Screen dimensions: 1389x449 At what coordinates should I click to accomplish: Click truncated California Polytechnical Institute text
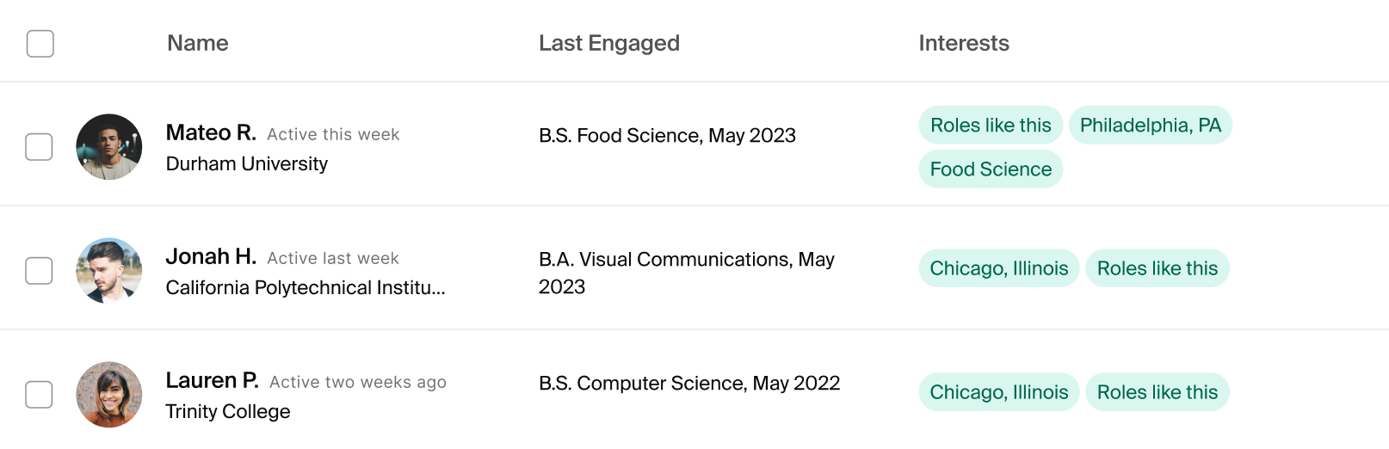306,288
